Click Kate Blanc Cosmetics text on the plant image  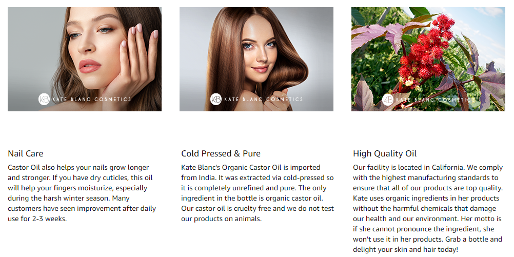[436, 100]
